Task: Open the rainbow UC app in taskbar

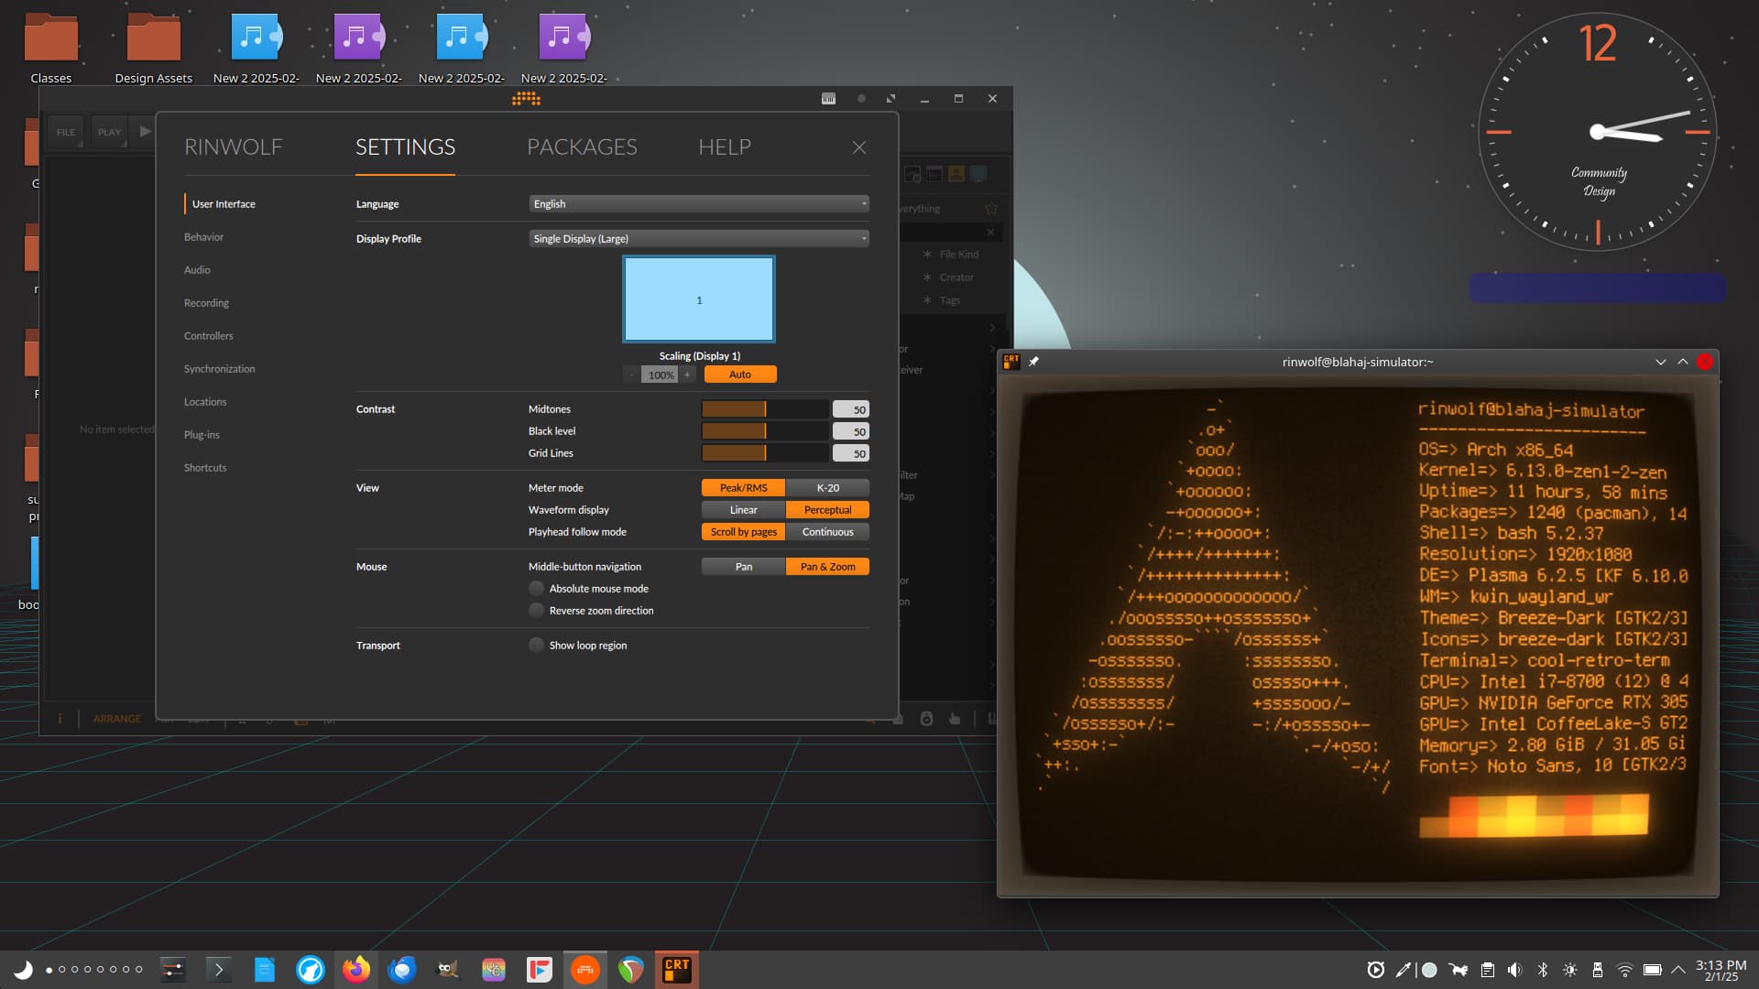Action: coord(494,970)
